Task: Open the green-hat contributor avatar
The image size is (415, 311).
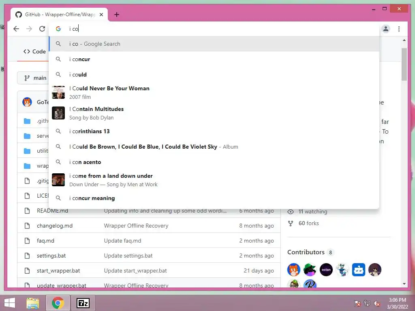Action: tap(310, 270)
